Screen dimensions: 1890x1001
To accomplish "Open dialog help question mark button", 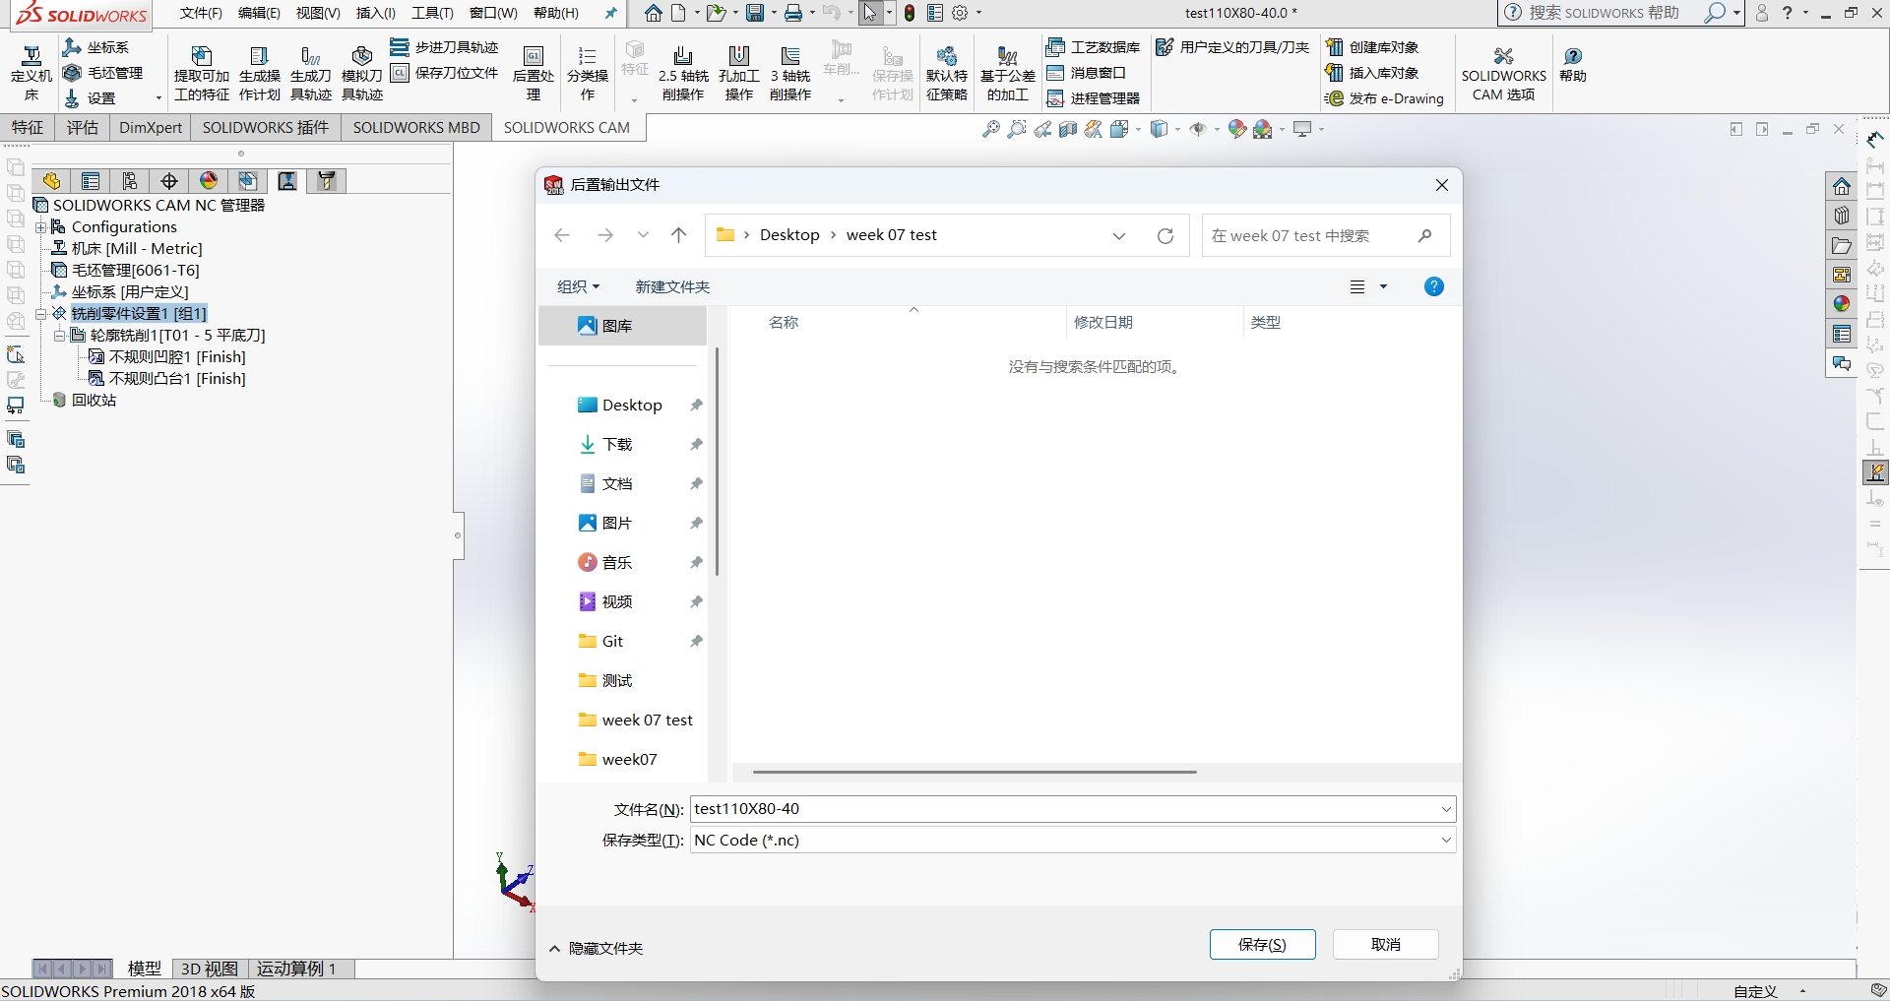I will point(1434,286).
